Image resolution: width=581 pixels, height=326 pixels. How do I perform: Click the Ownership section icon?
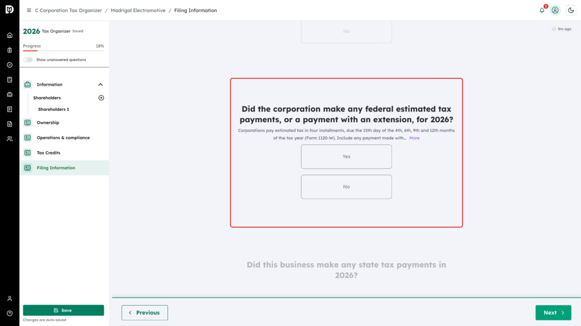pyautogui.click(x=27, y=123)
